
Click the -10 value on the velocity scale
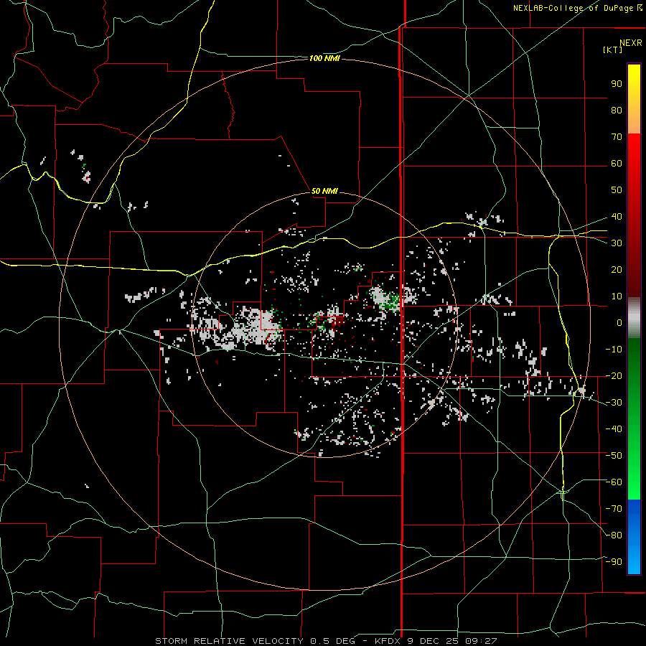pyautogui.click(x=614, y=350)
